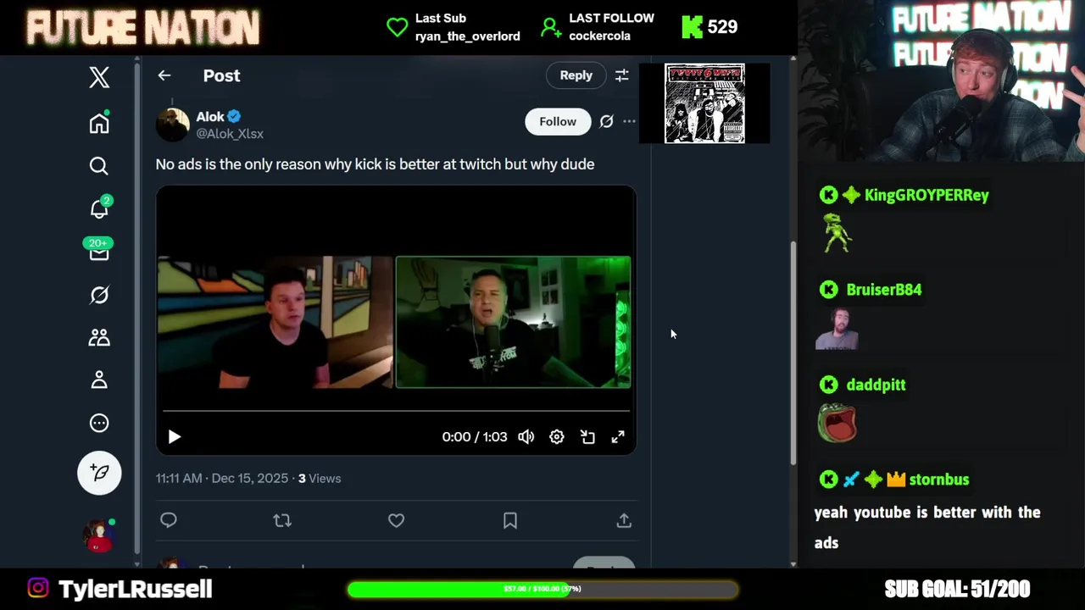Open Messages envelope with 20+ badge
1085x610 pixels.
[x=98, y=251]
